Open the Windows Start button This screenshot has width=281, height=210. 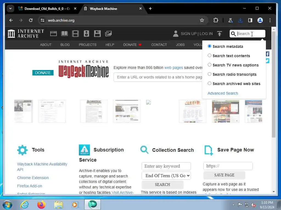click(x=7, y=205)
